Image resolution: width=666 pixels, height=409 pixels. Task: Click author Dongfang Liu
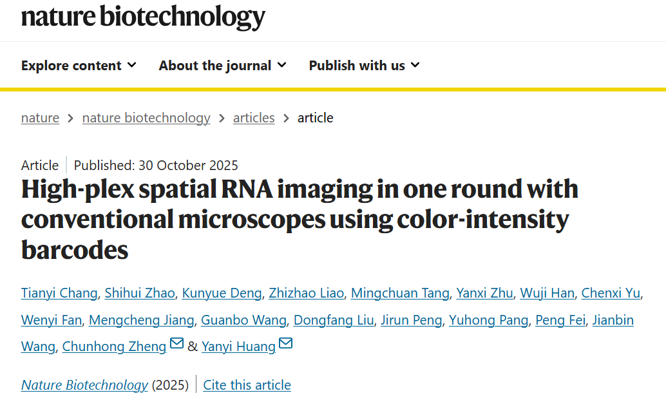click(334, 320)
